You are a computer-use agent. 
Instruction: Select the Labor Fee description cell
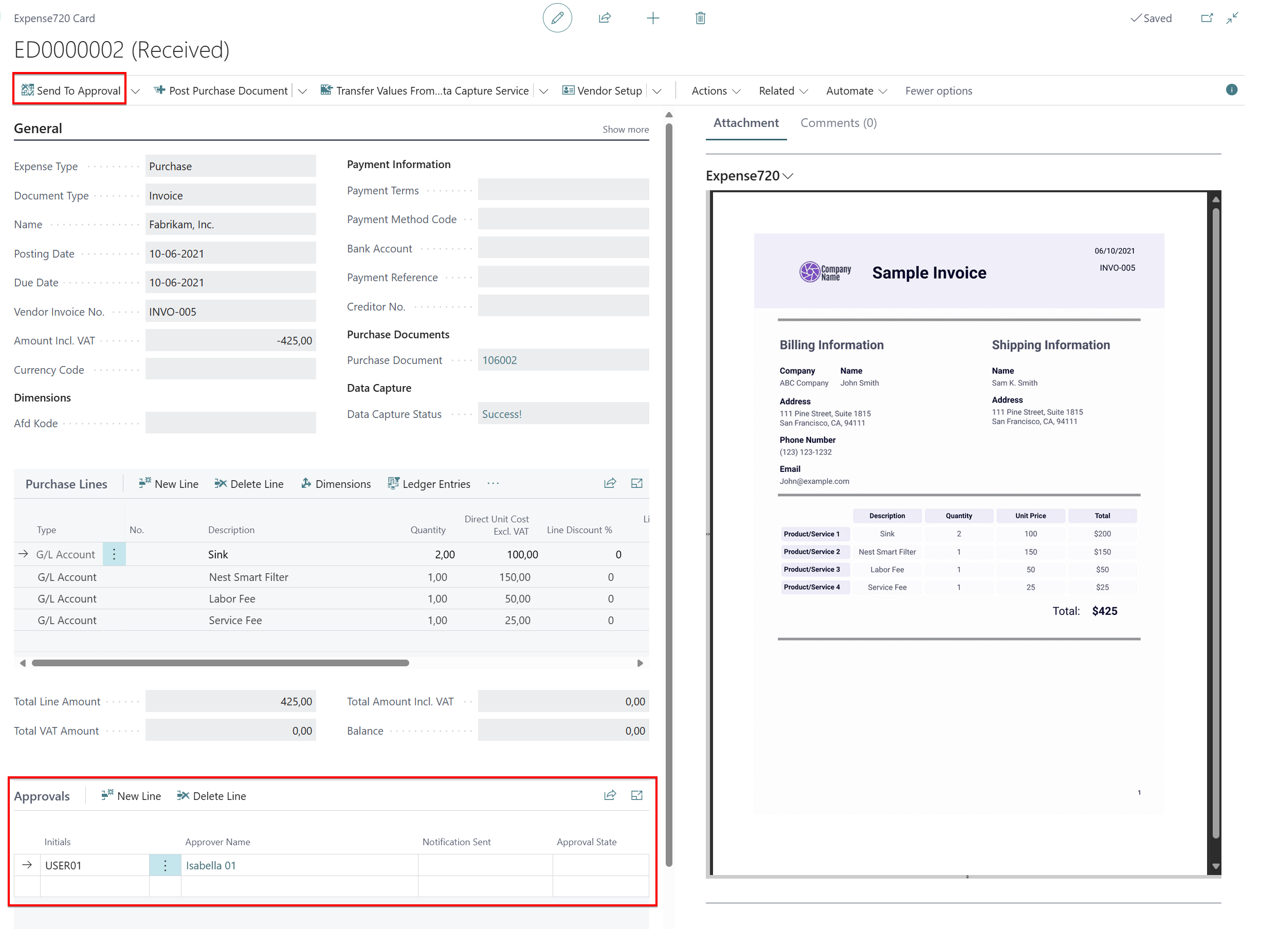tap(232, 598)
